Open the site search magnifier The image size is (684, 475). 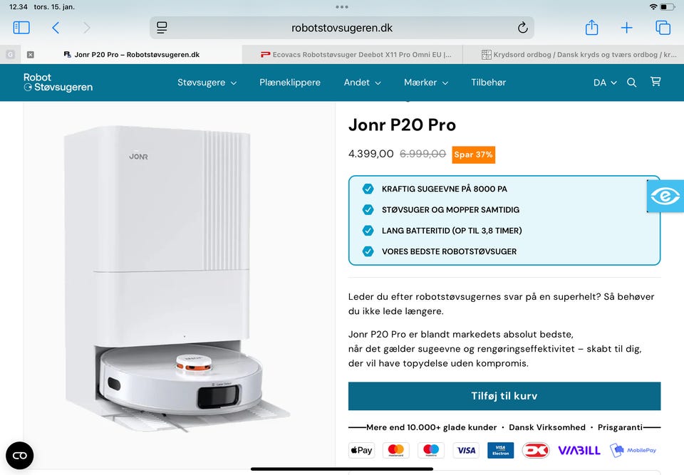pos(631,83)
